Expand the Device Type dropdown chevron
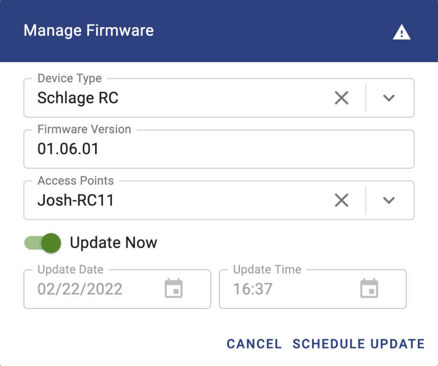 coord(389,98)
